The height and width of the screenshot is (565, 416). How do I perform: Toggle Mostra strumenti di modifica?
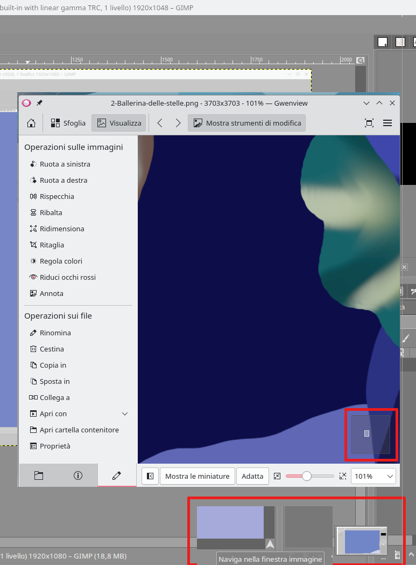(x=247, y=123)
